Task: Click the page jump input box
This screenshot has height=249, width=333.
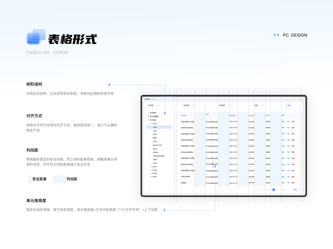Action: [290, 190]
